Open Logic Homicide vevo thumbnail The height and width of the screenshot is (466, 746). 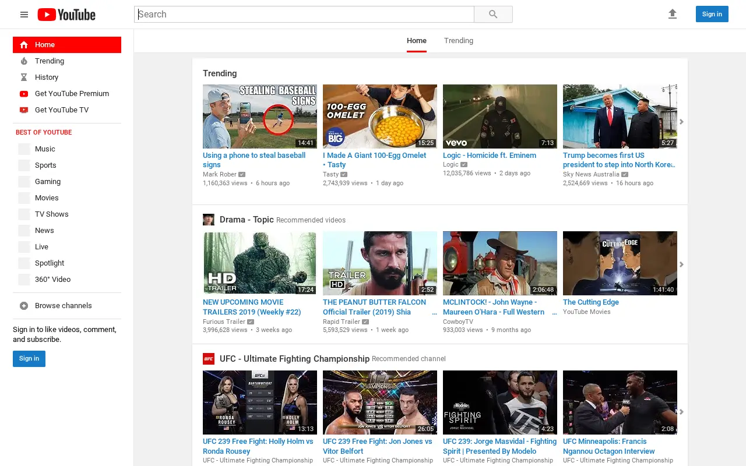coord(500,116)
